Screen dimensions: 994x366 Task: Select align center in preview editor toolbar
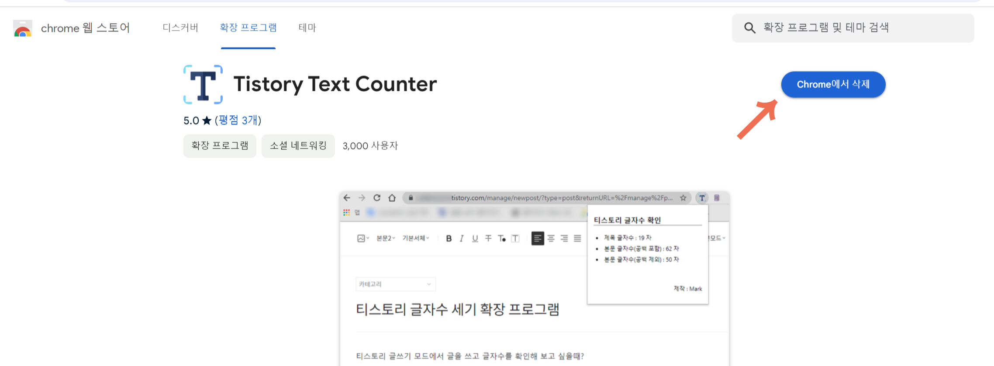tap(551, 238)
